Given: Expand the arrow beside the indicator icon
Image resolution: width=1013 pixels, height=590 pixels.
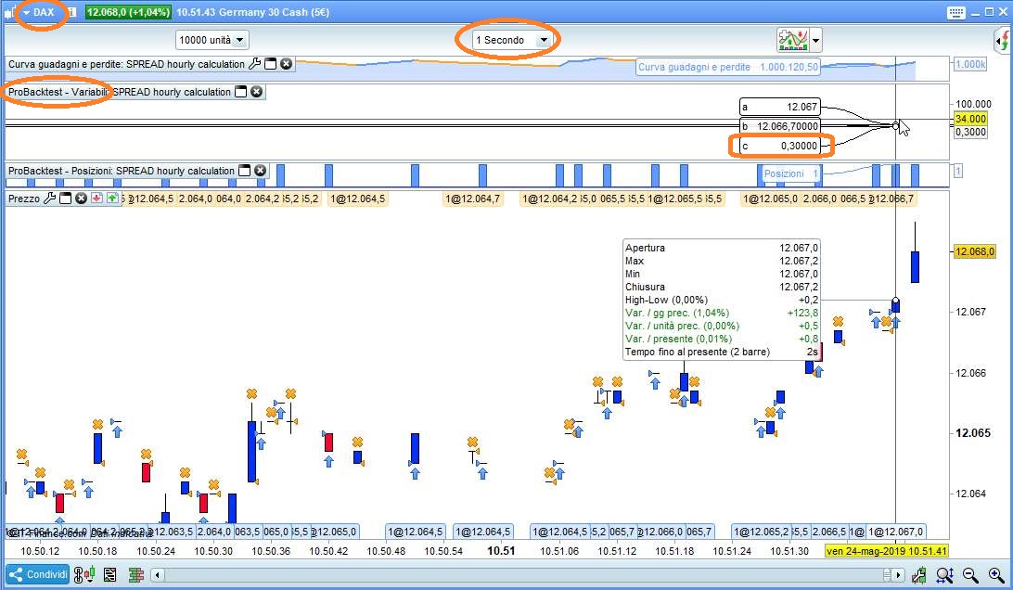Looking at the screenshot, I should tap(816, 40).
